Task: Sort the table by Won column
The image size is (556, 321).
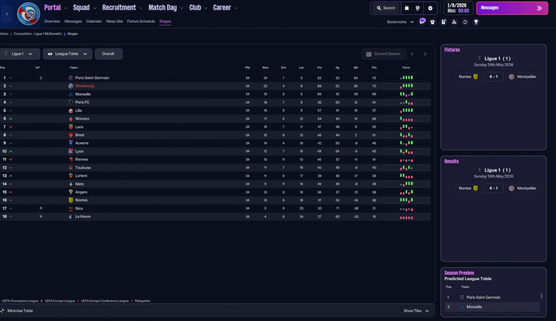Action: pyautogui.click(x=265, y=68)
